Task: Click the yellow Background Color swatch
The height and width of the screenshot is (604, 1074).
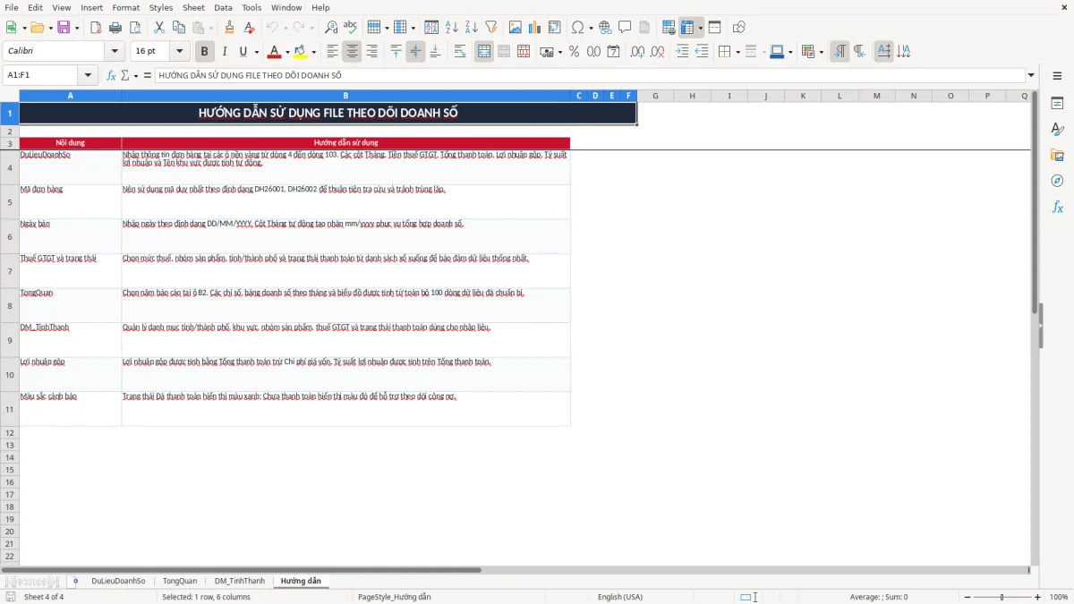Action: point(301,52)
